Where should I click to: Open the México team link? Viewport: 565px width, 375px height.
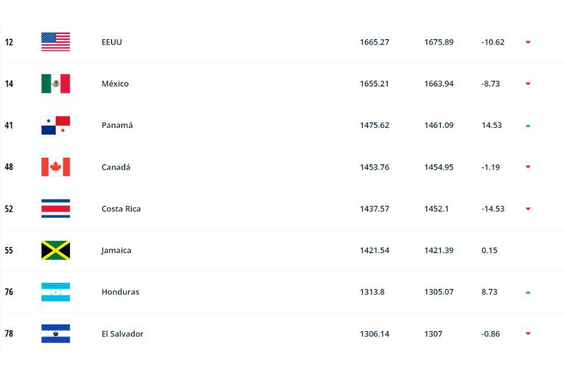pyautogui.click(x=115, y=84)
